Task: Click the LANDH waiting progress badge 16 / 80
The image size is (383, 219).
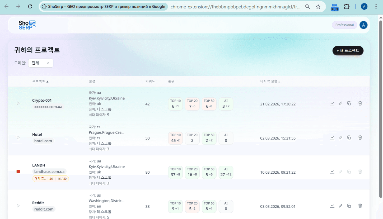Action: [x=50, y=179]
